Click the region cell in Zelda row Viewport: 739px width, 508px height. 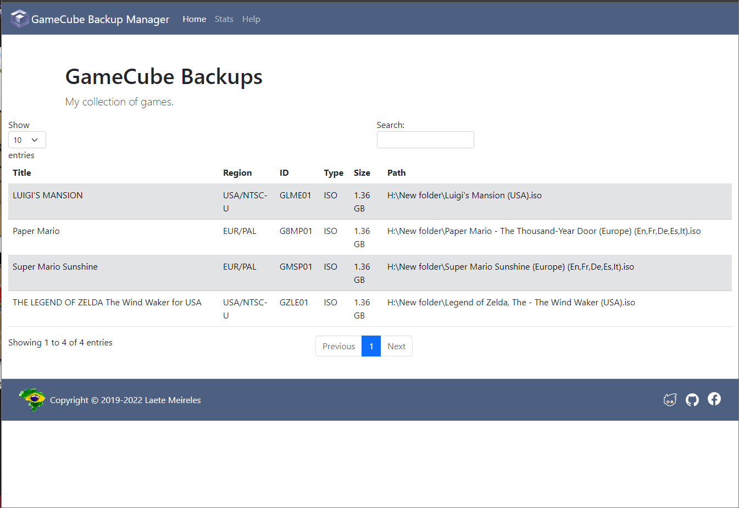(245, 309)
